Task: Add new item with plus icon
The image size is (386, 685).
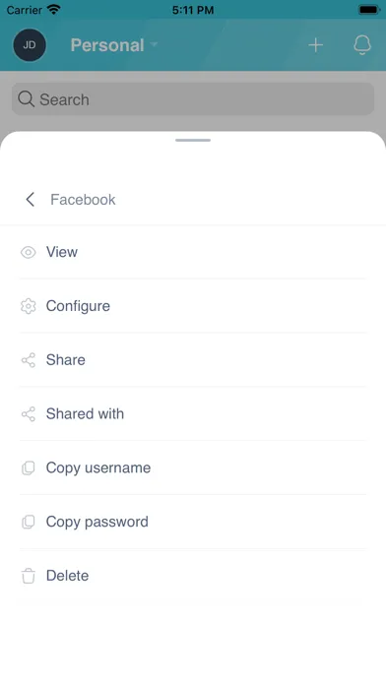Action: [x=316, y=45]
